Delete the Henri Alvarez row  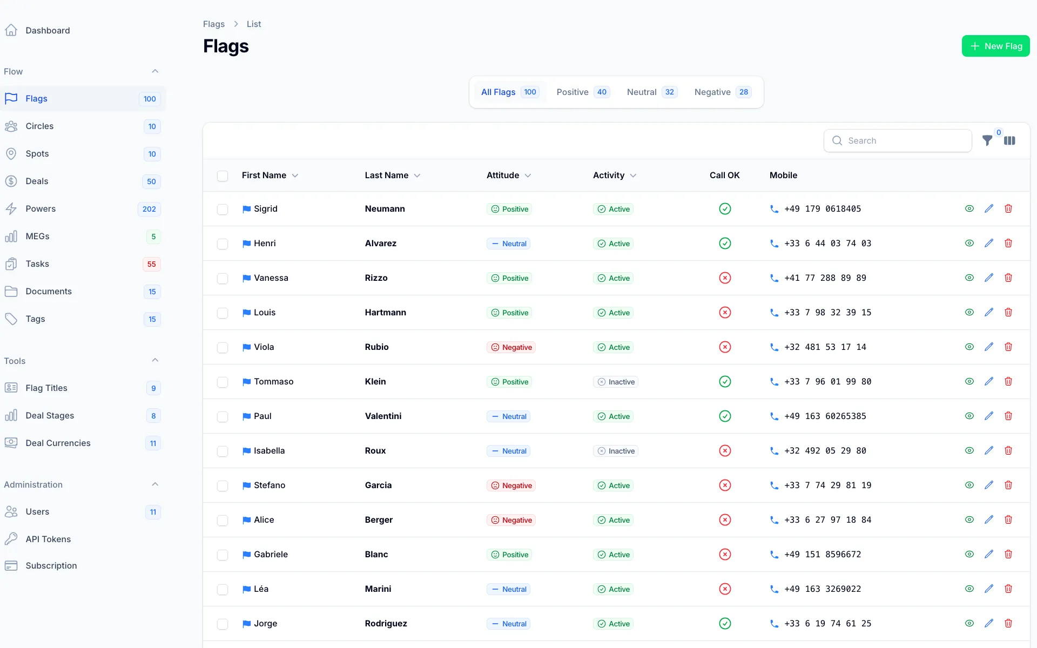[1008, 243]
